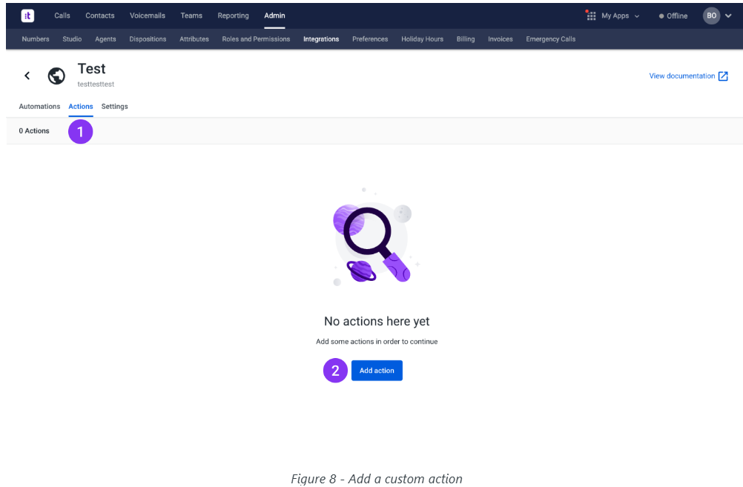This screenshot has height=487, width=743.
Task: Click the globe icon beside Test
Action: pyautogui.click(x=56, y=75)
